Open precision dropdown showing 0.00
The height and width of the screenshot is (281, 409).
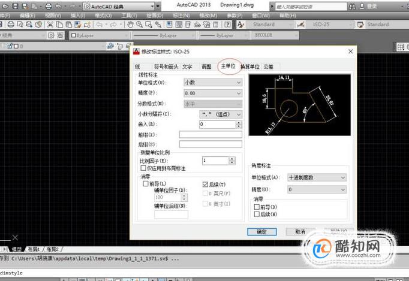tap(213, 93)
